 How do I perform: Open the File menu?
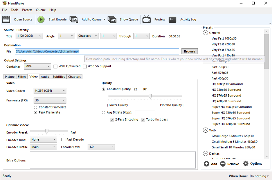click(x=4, y=10)
